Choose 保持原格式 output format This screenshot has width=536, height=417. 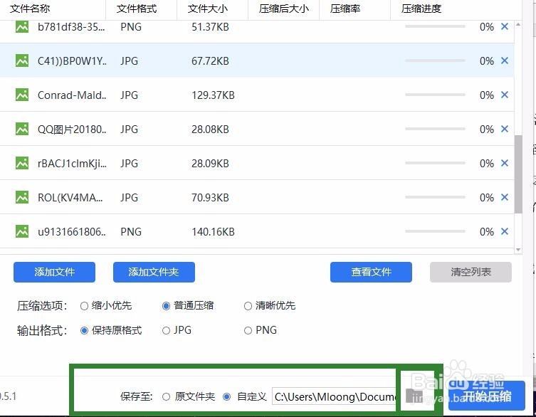[84, 330]
